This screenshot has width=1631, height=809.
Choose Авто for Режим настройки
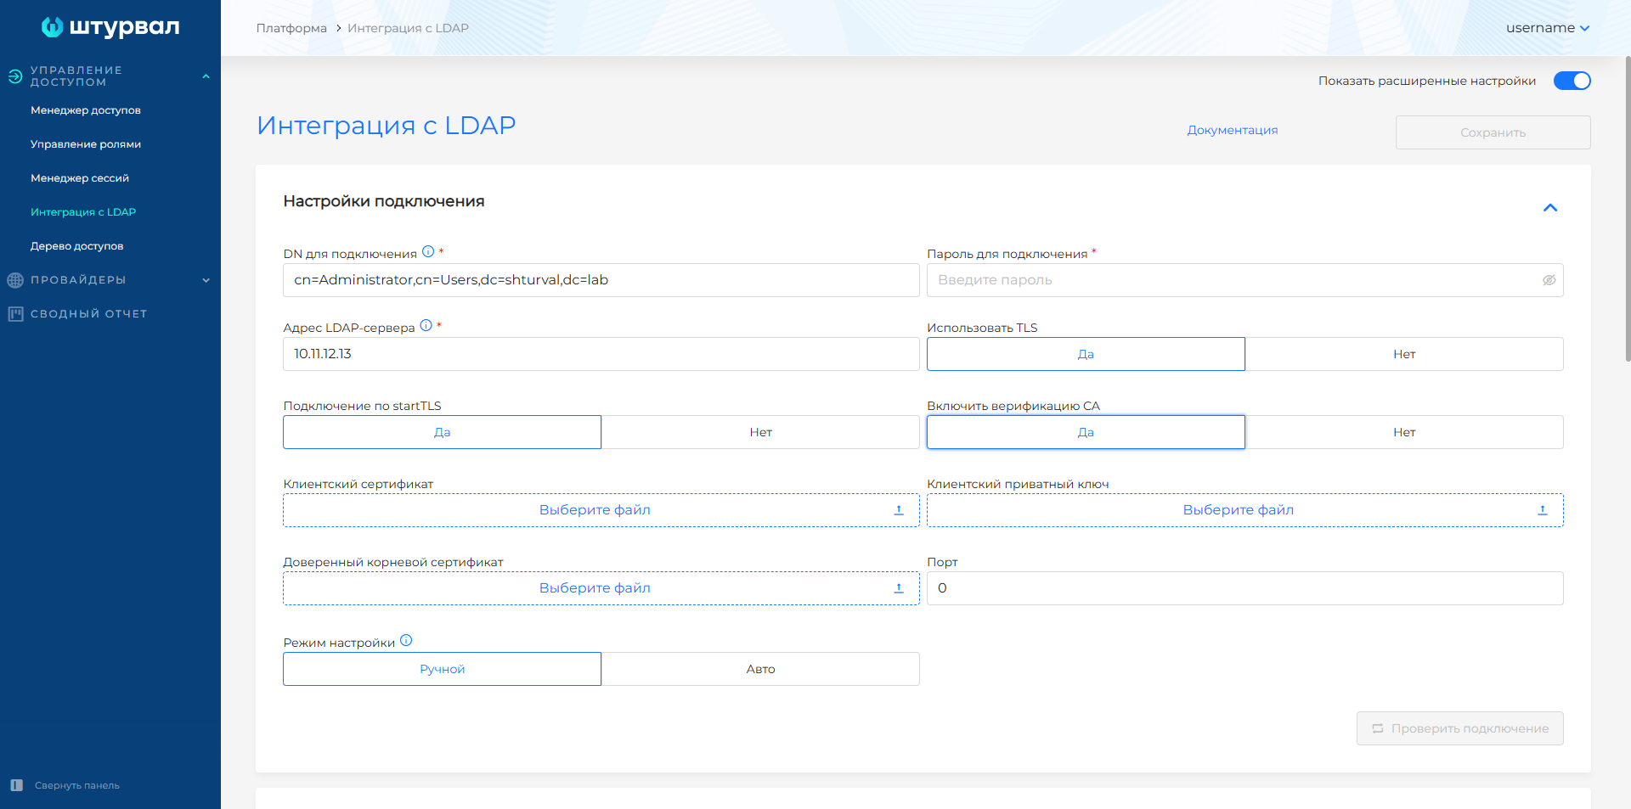(x=760, y=669)
